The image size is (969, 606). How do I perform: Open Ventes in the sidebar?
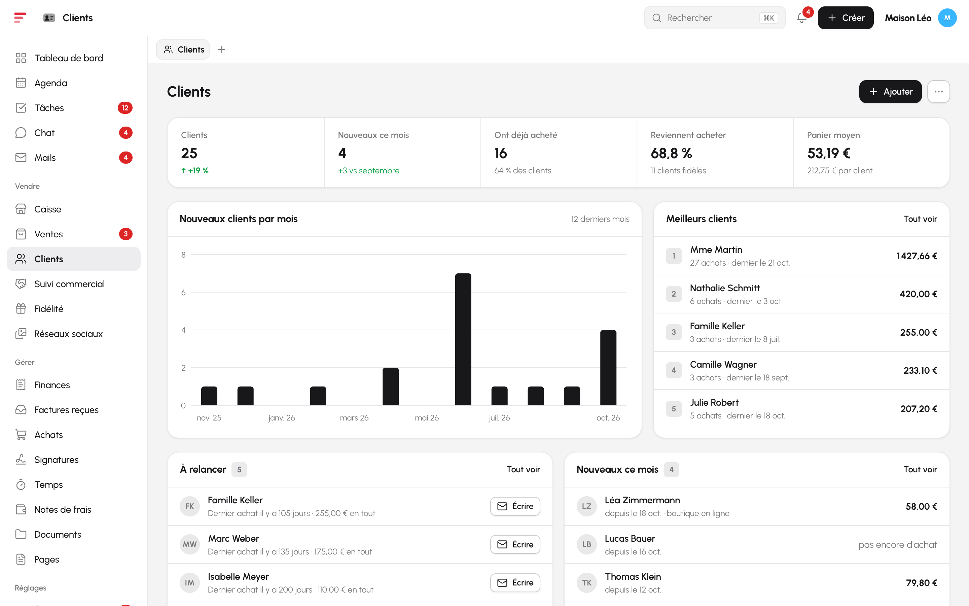[74, 234]
